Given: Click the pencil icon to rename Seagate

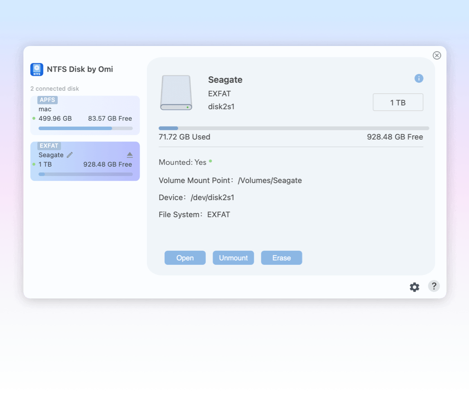Looking at the screenshot, I should coord(70,155).
